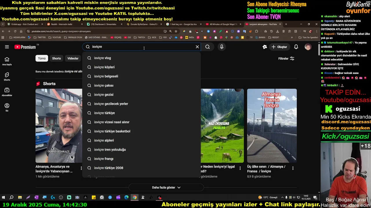Image resolution: width=371 pixels, height=208 pixels.
Task: Open the YAYINLIK OYUN bookmarks folder
Action: [73, 37]
